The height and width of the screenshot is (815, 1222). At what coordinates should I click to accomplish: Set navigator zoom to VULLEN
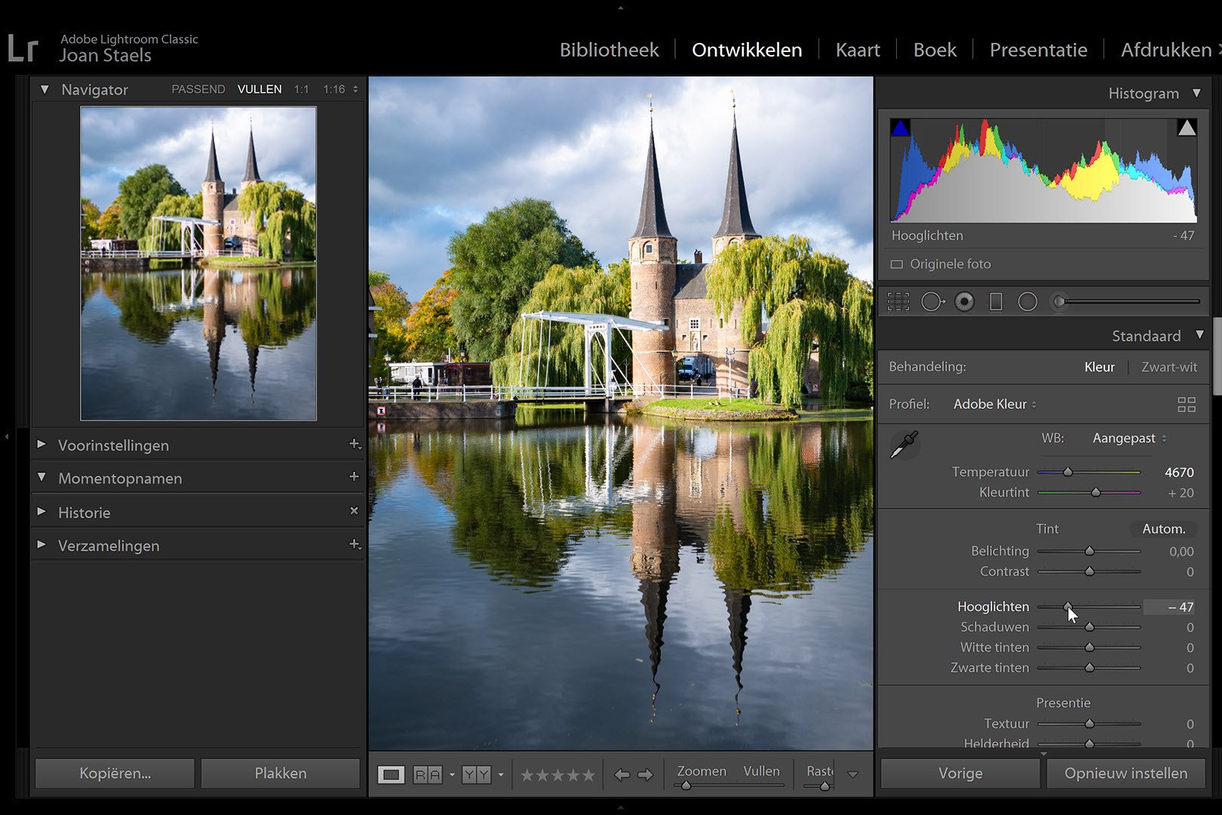(x=259, y=89)
